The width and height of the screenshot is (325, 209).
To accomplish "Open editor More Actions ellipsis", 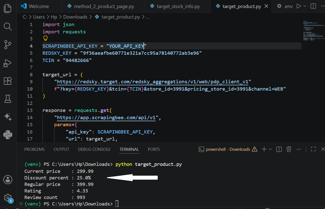I will [322, 6].
